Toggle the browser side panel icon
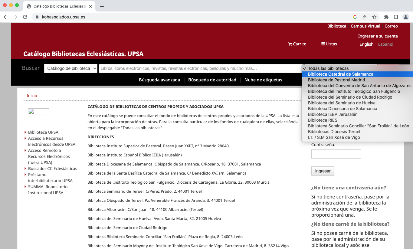The height and width of the screenshot is (249, 413). tap(396, 17)
